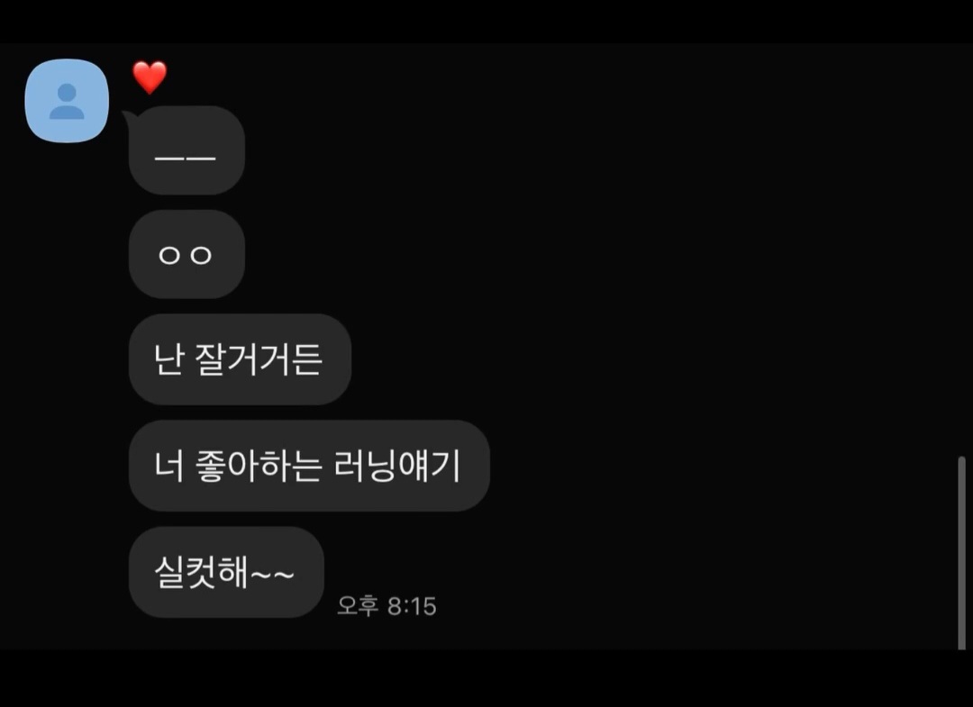Click the word '잘거거든' in the third bubble
Screen dimensions: 973x707
pos(259,359)
